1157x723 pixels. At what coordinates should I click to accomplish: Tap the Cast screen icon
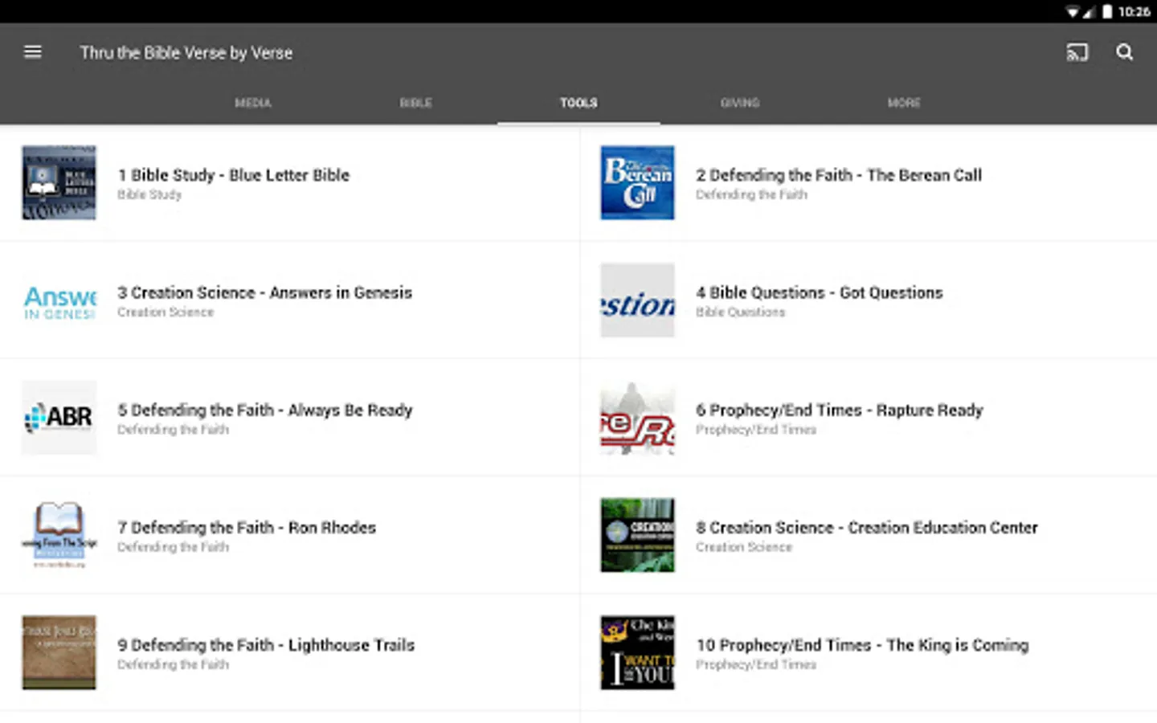tap(1077, 52)
